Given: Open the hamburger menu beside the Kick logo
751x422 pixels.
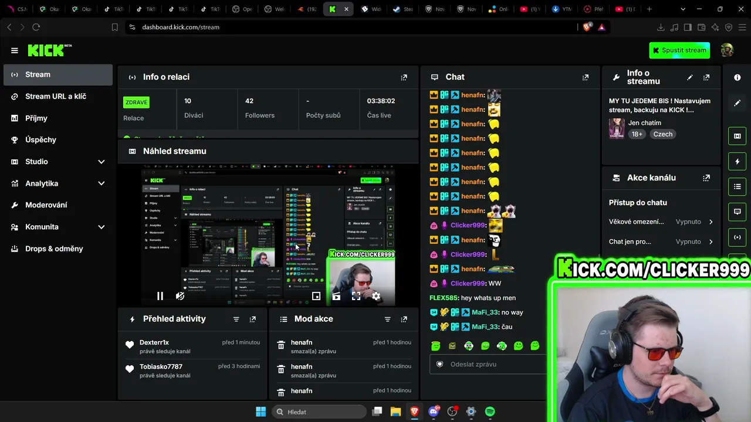Looking at the screenshot, I should coord(15,50).
